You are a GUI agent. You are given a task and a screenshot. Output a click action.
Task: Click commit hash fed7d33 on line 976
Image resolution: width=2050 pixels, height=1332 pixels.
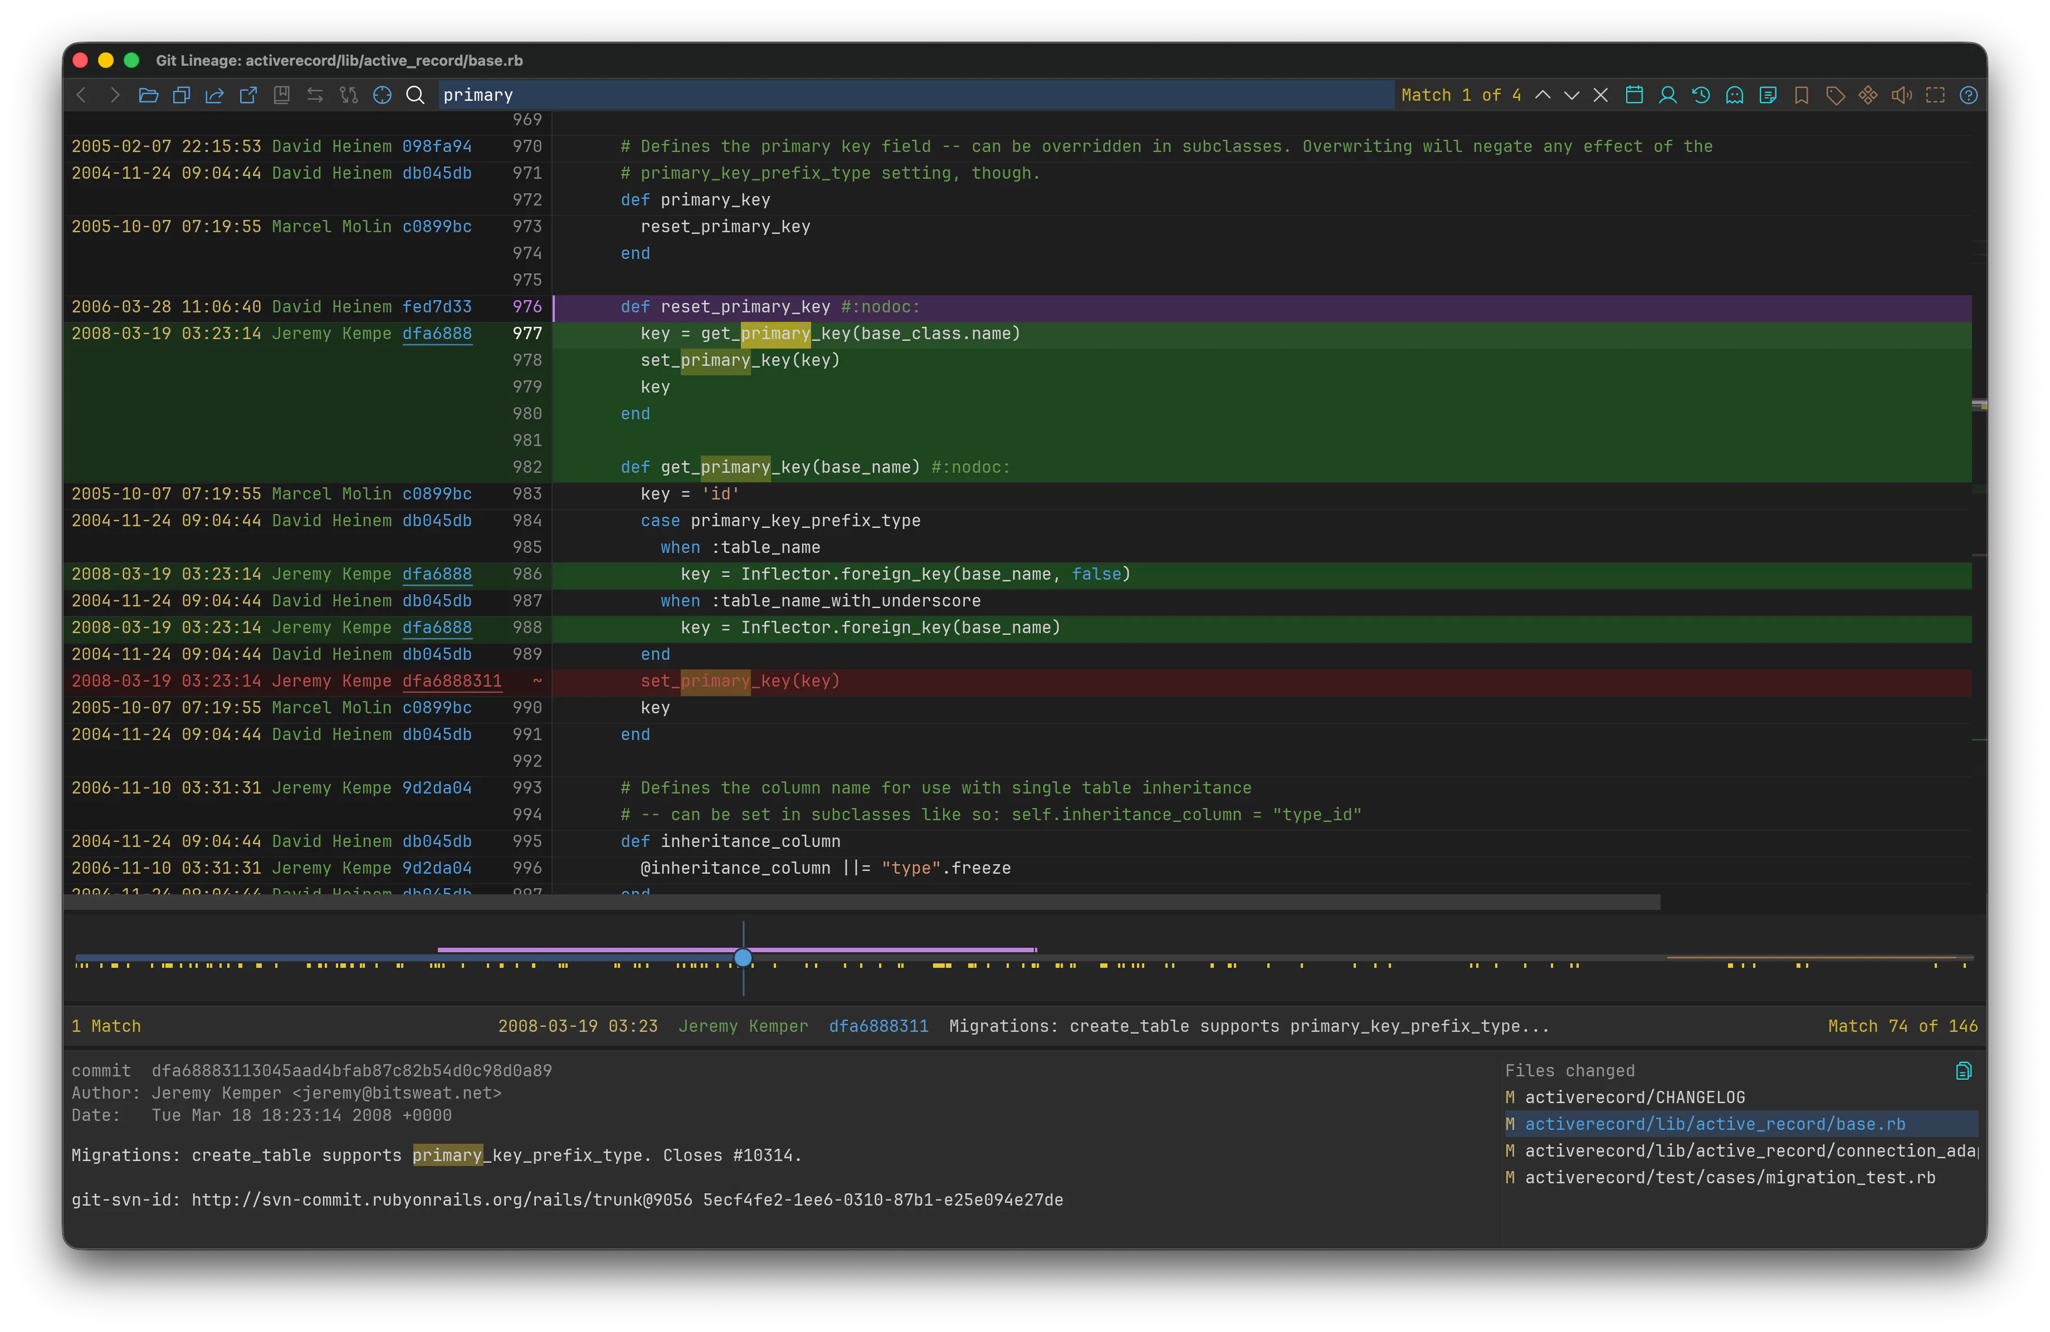click(x=437, y=306)
